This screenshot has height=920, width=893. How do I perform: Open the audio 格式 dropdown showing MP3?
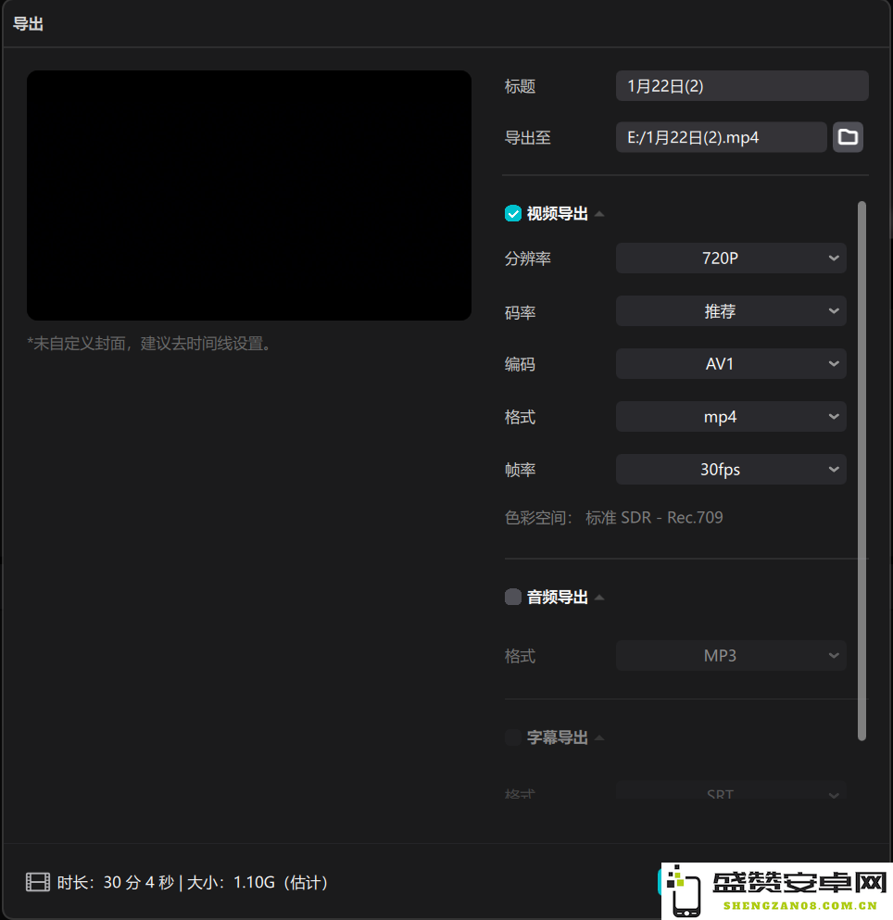[731, 655]
